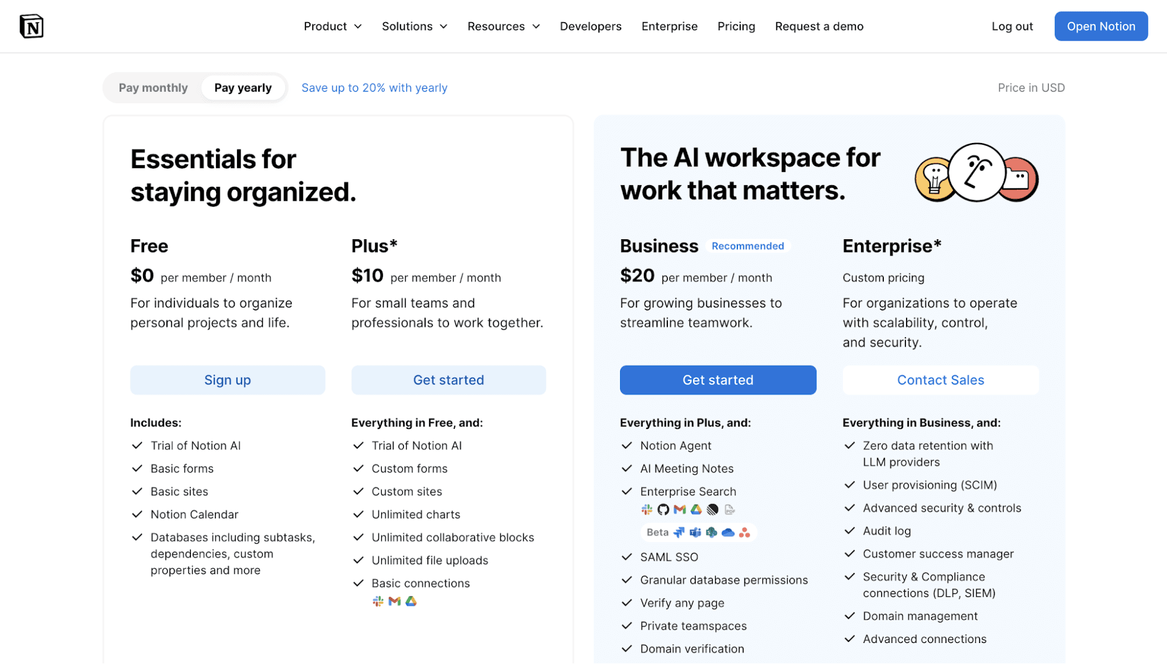Click the Gmail icon under Enterprise Search

[x=680, y=510]
